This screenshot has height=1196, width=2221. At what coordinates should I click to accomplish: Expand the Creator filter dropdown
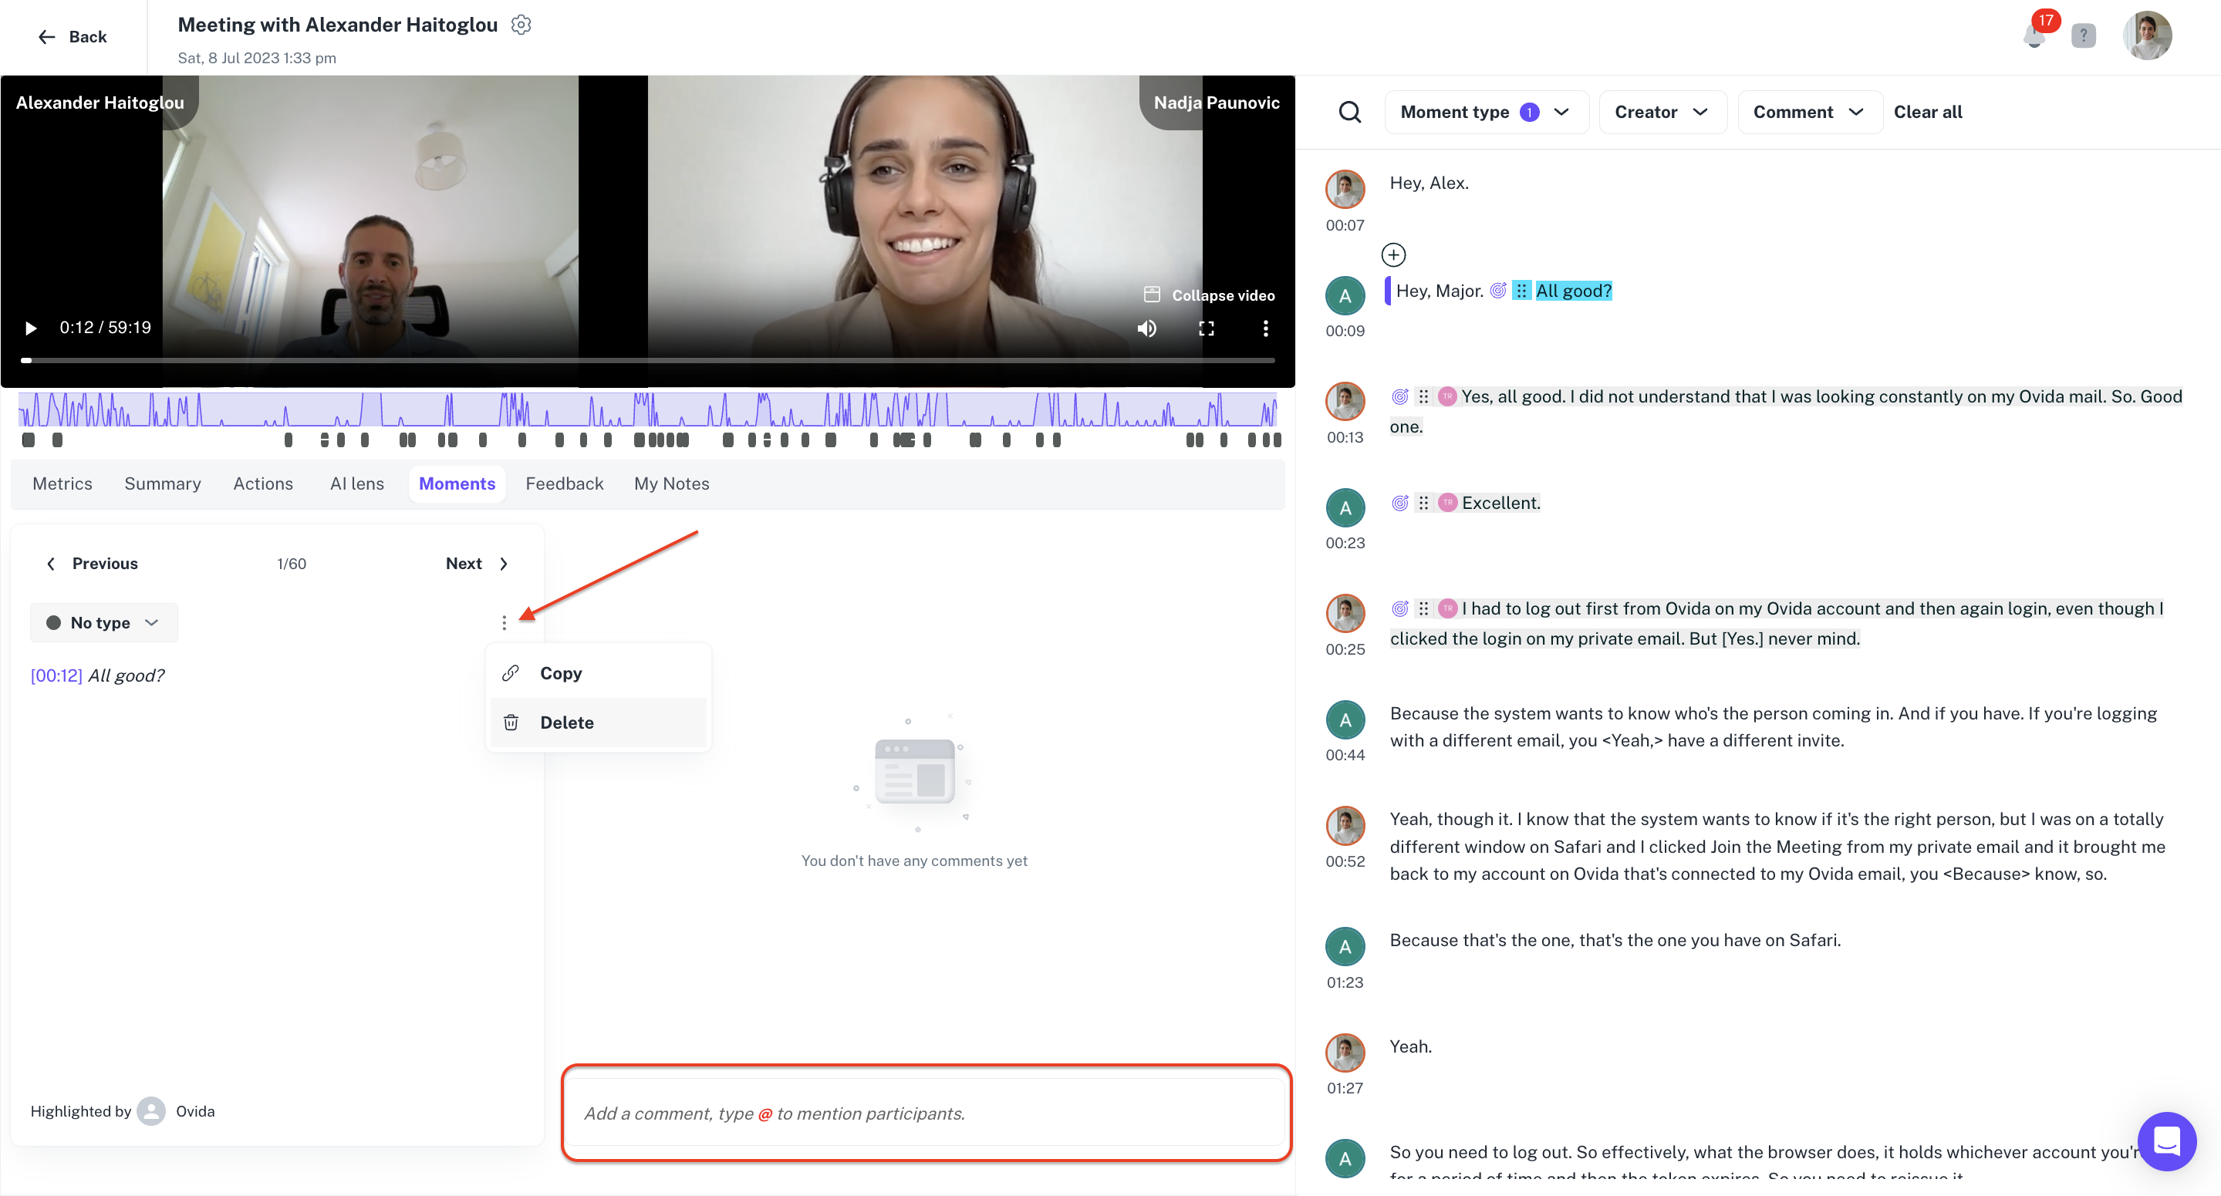[1662, 112]
